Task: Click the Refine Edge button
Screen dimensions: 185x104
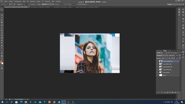Action: 82,4
